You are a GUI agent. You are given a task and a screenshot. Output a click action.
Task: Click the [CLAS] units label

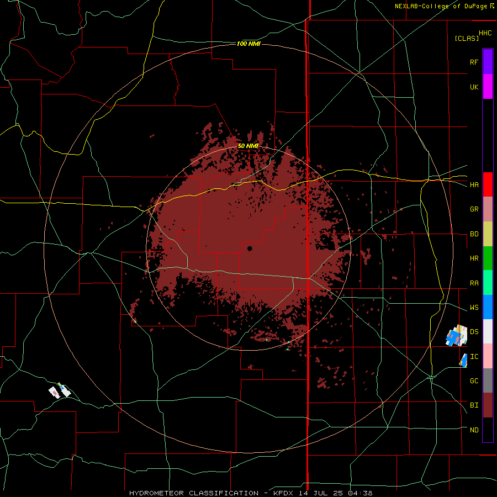coord(467,38)
